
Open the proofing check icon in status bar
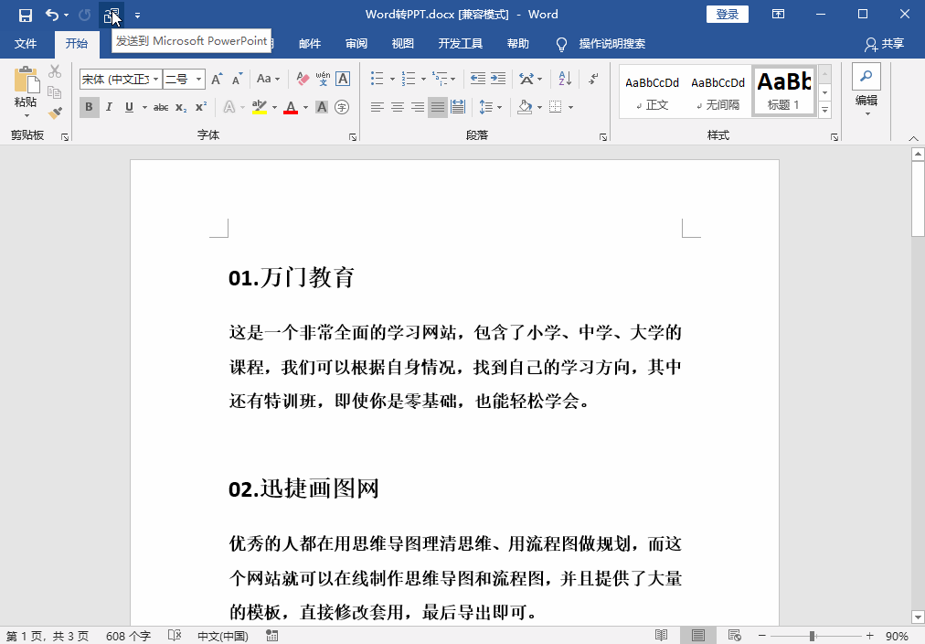175,635
